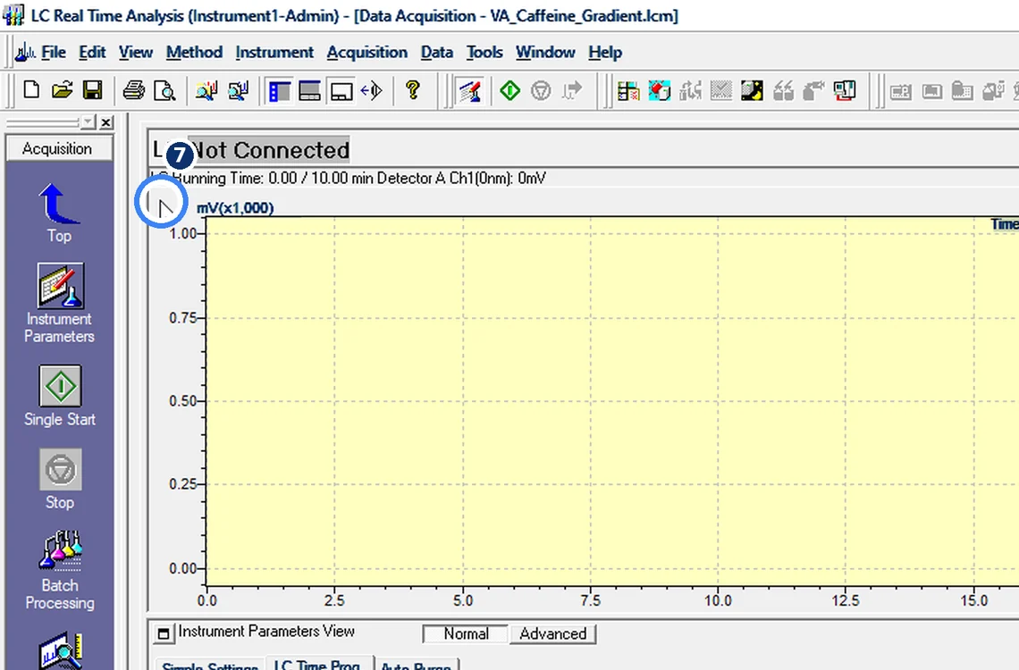The height and width of the screenshot is (670, 1019).
Task: Switch to Advanced parameter view
Action: click(553, 633)
